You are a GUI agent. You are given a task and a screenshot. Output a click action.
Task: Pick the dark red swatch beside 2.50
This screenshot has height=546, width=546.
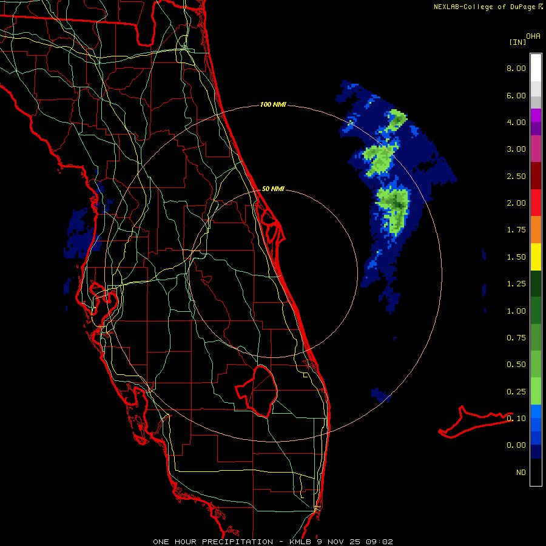tap(536, 176)
